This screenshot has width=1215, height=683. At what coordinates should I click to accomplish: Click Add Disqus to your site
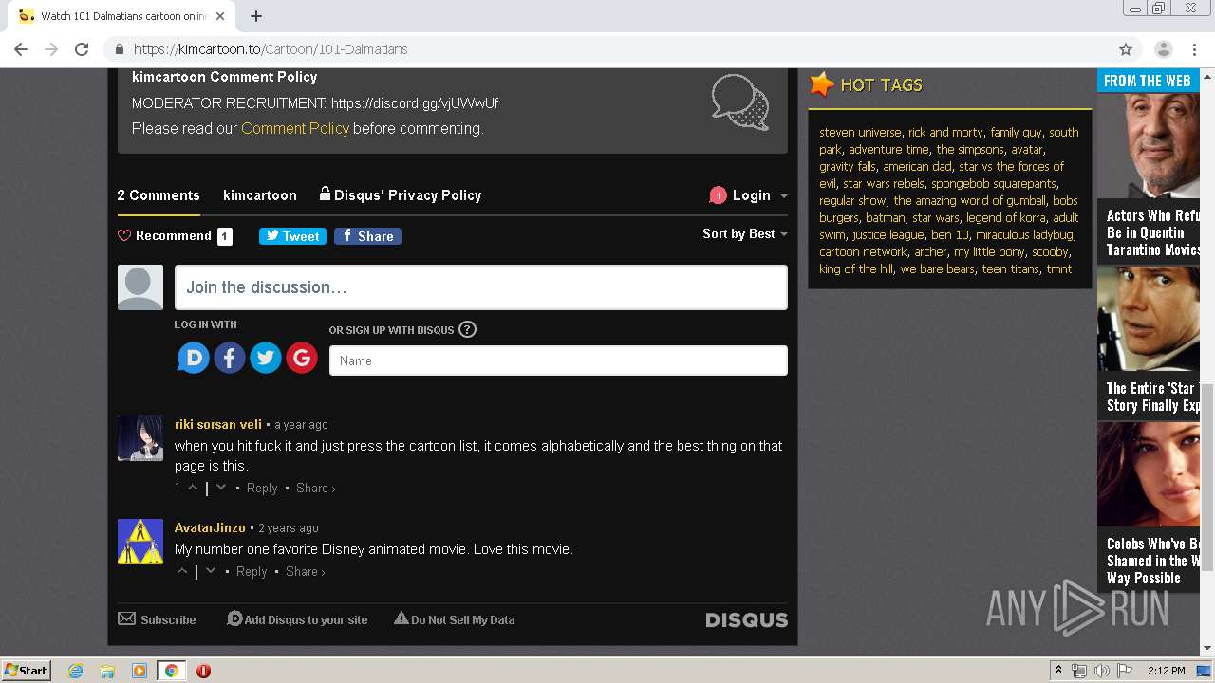[297, 620]
